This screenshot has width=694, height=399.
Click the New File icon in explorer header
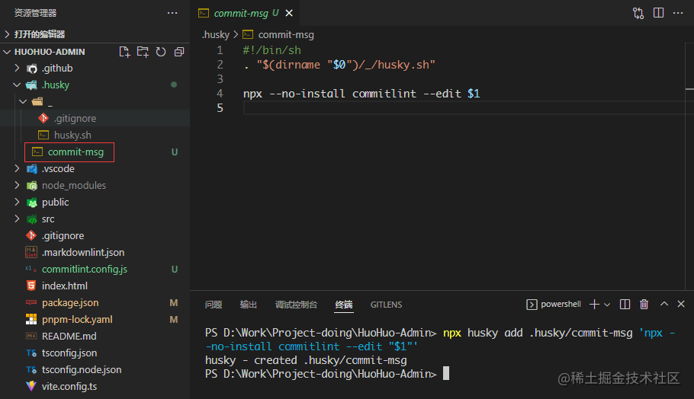(124, 52)
